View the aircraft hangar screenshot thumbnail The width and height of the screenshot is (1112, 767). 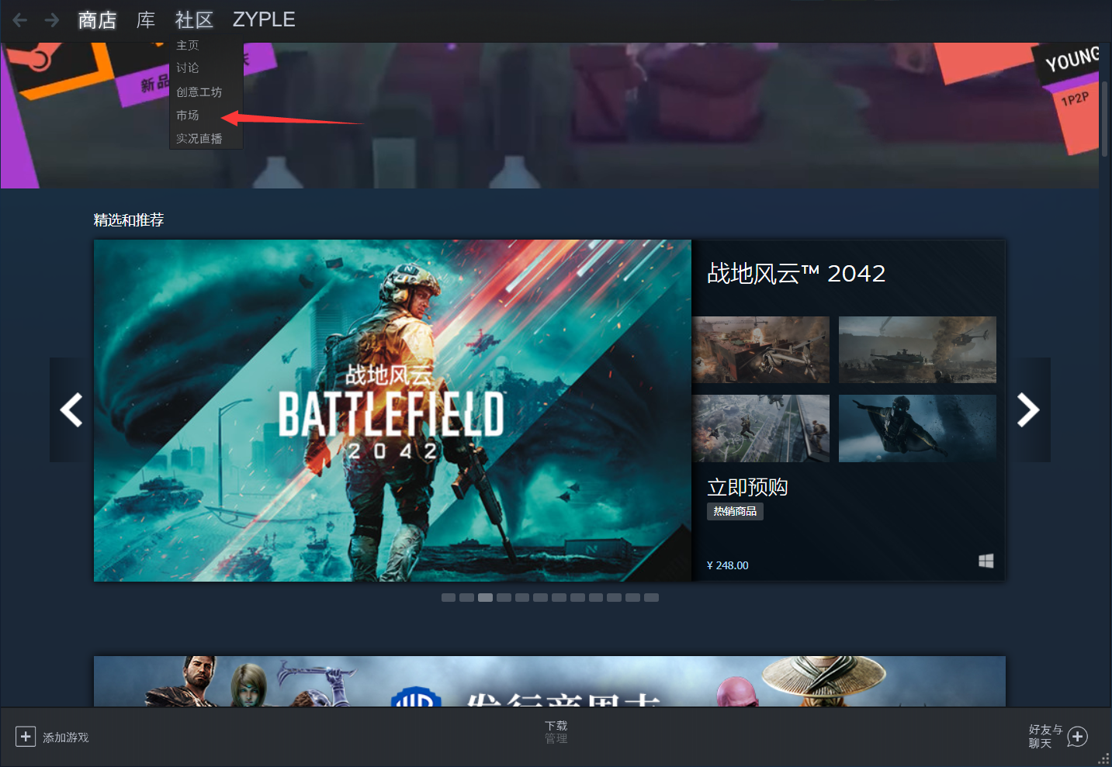(x=761, y=350)
